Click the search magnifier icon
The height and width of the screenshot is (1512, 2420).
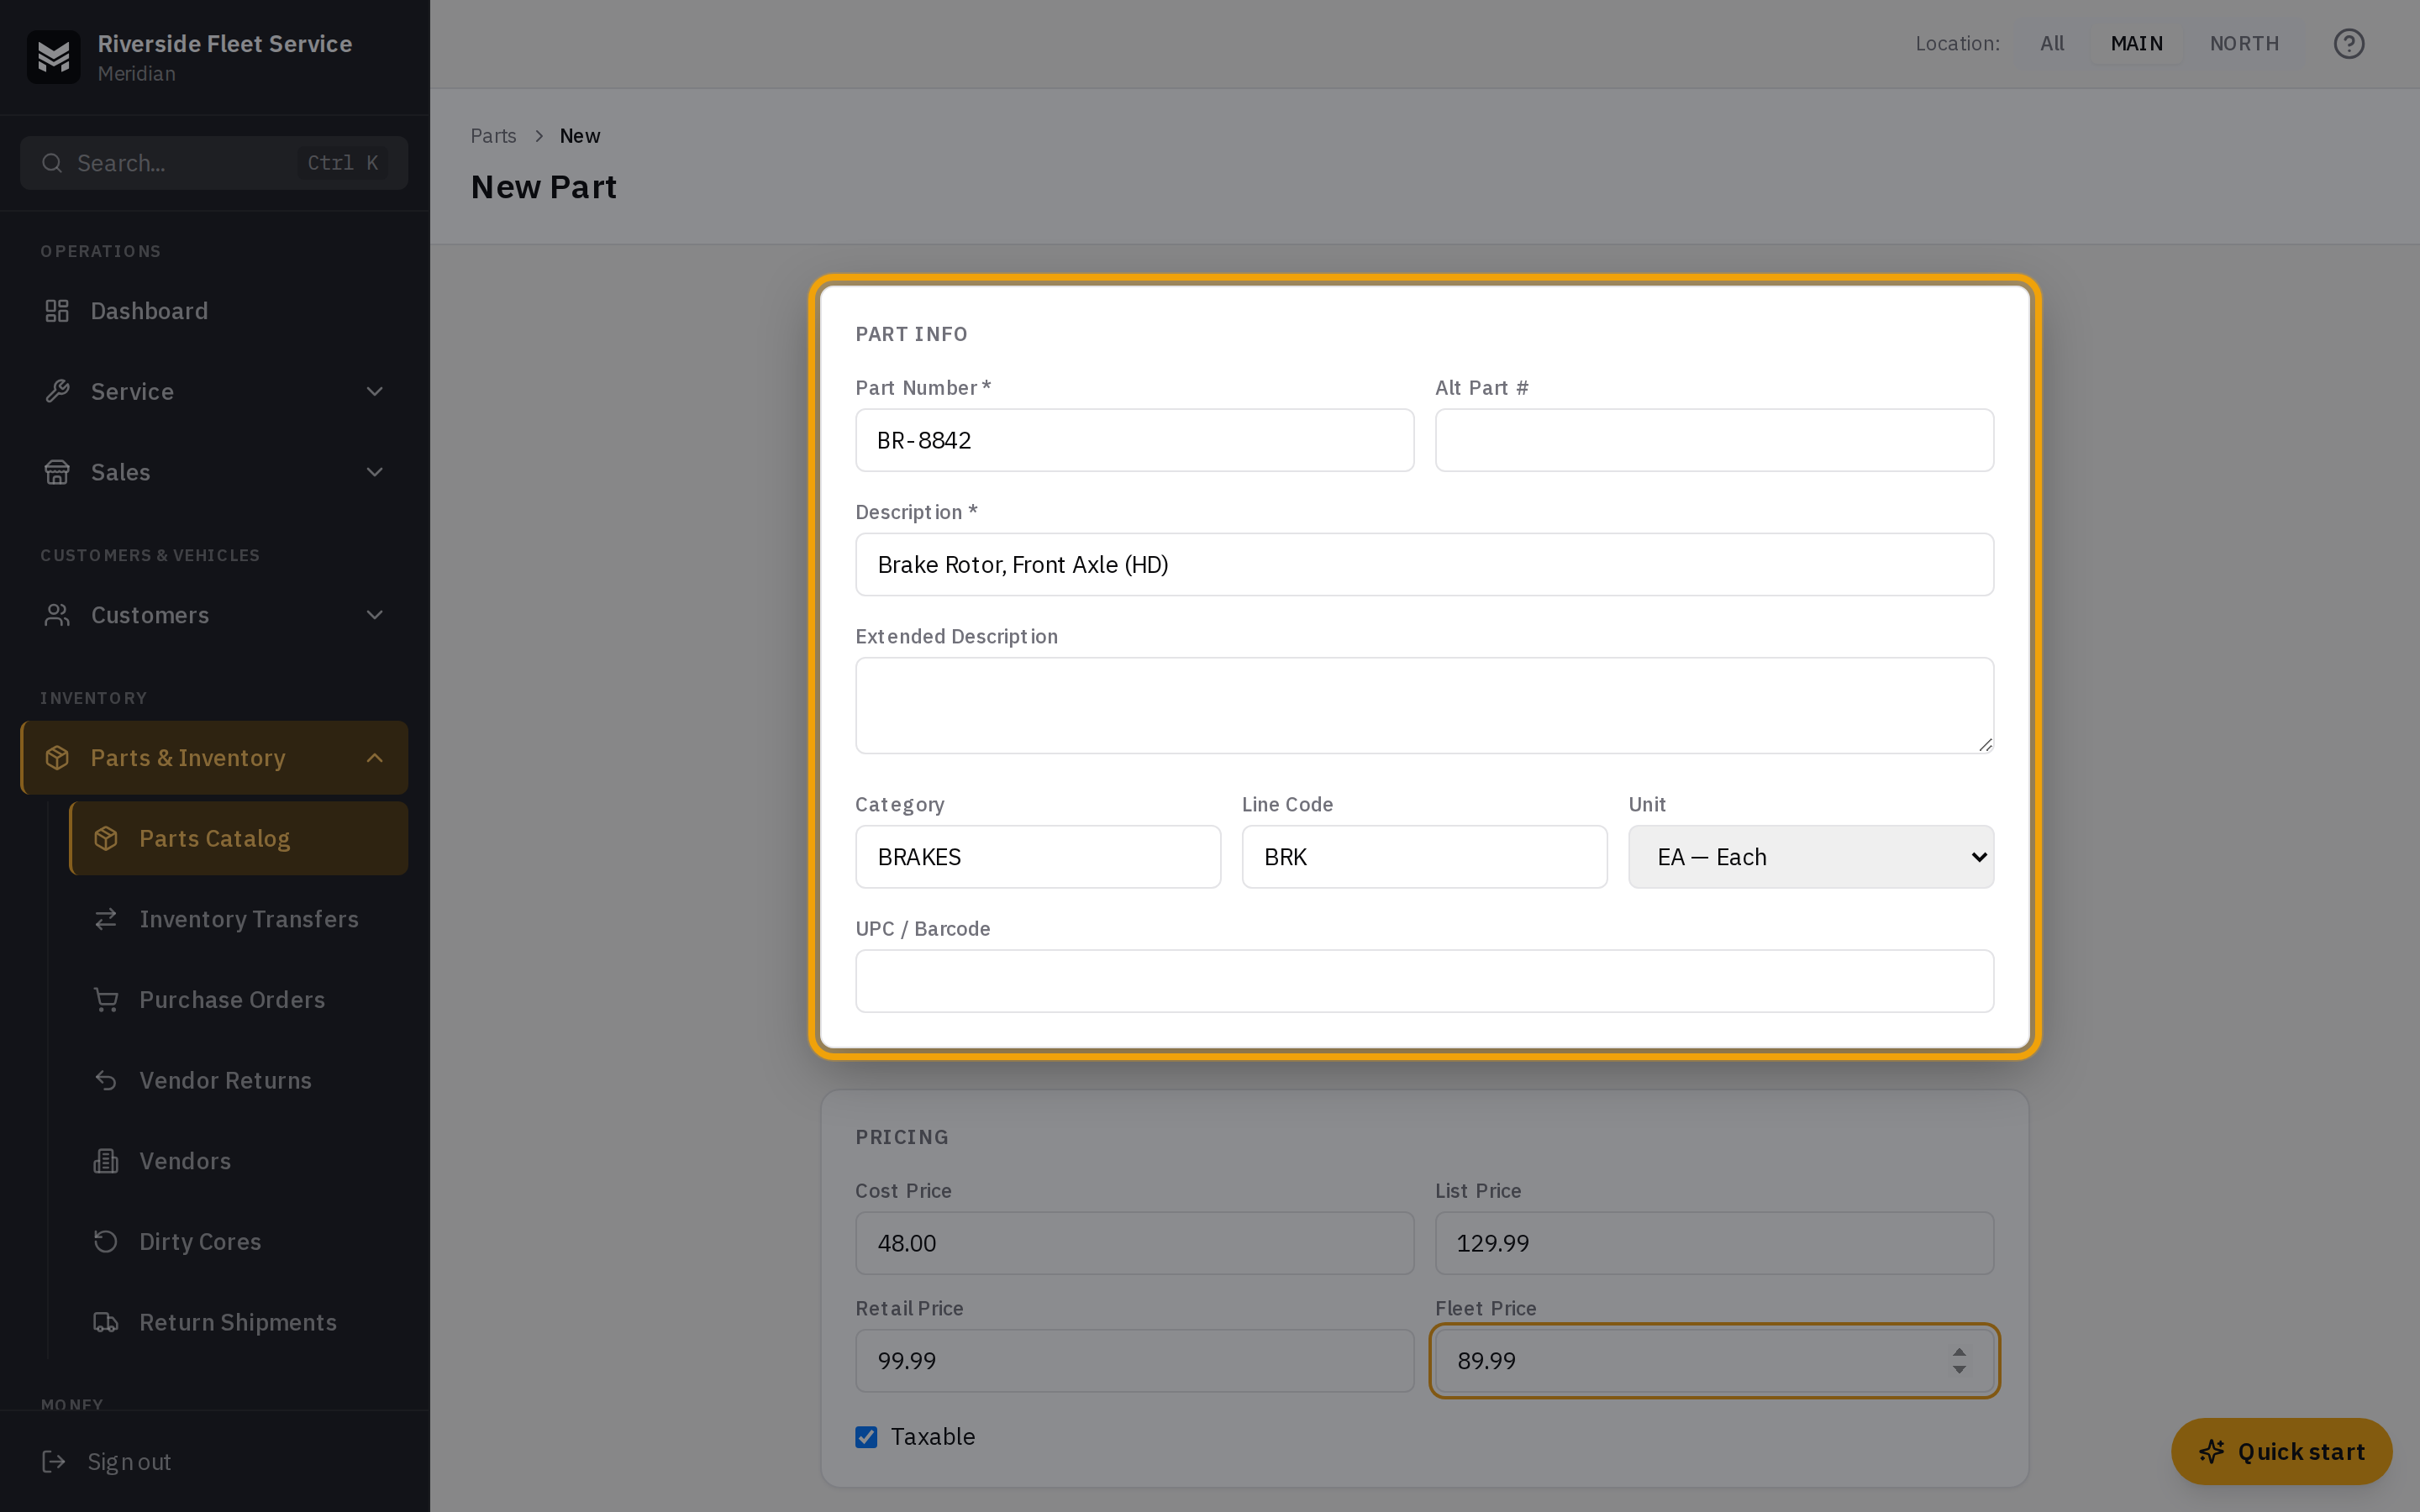(x=52, y=163)
